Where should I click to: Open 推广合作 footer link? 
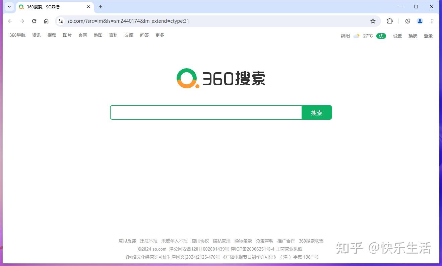(x=286, y=241)
